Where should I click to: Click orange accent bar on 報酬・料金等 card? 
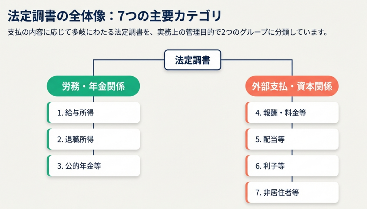[x=246, y=113]
